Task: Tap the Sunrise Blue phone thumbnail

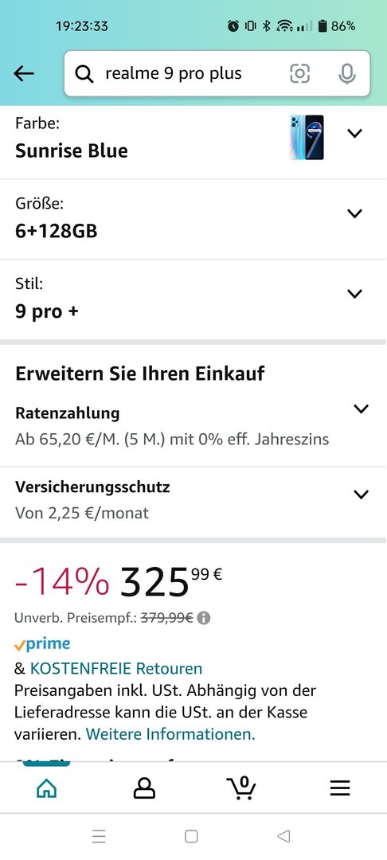Action: [x=307, y=137]
